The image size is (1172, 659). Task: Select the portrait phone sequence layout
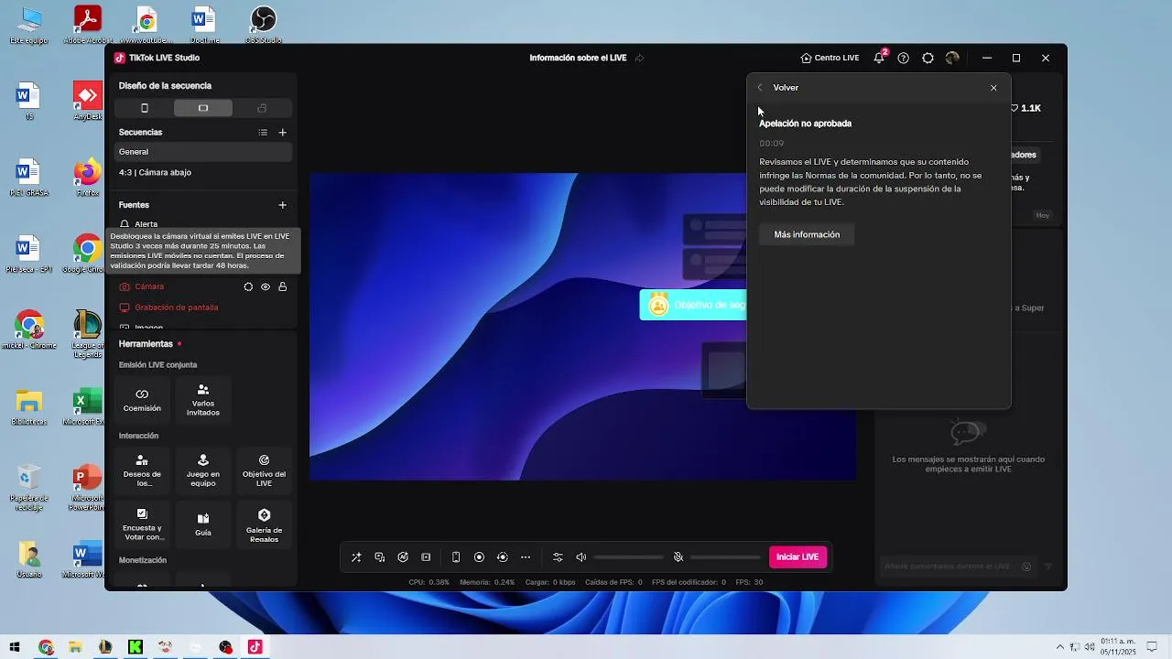point(144,108)
